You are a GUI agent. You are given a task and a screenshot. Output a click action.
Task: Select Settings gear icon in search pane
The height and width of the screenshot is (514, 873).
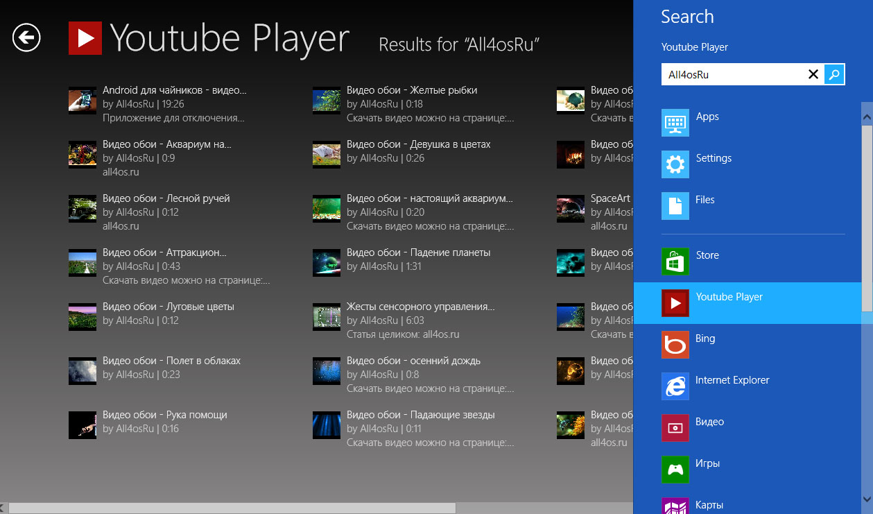(675, 164)
